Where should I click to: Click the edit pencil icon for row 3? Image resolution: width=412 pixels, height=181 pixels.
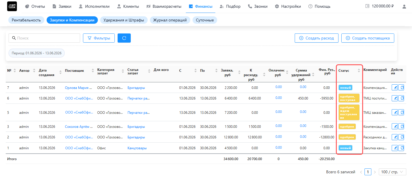pyautogui.click(x=395, y=126)
